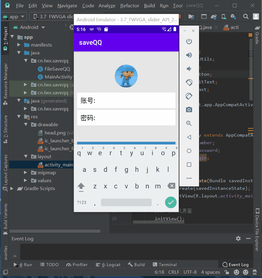Raise emulator volume with volume-up icon
This screenshot has width=262, height=278.
click(x=189, y=55)
